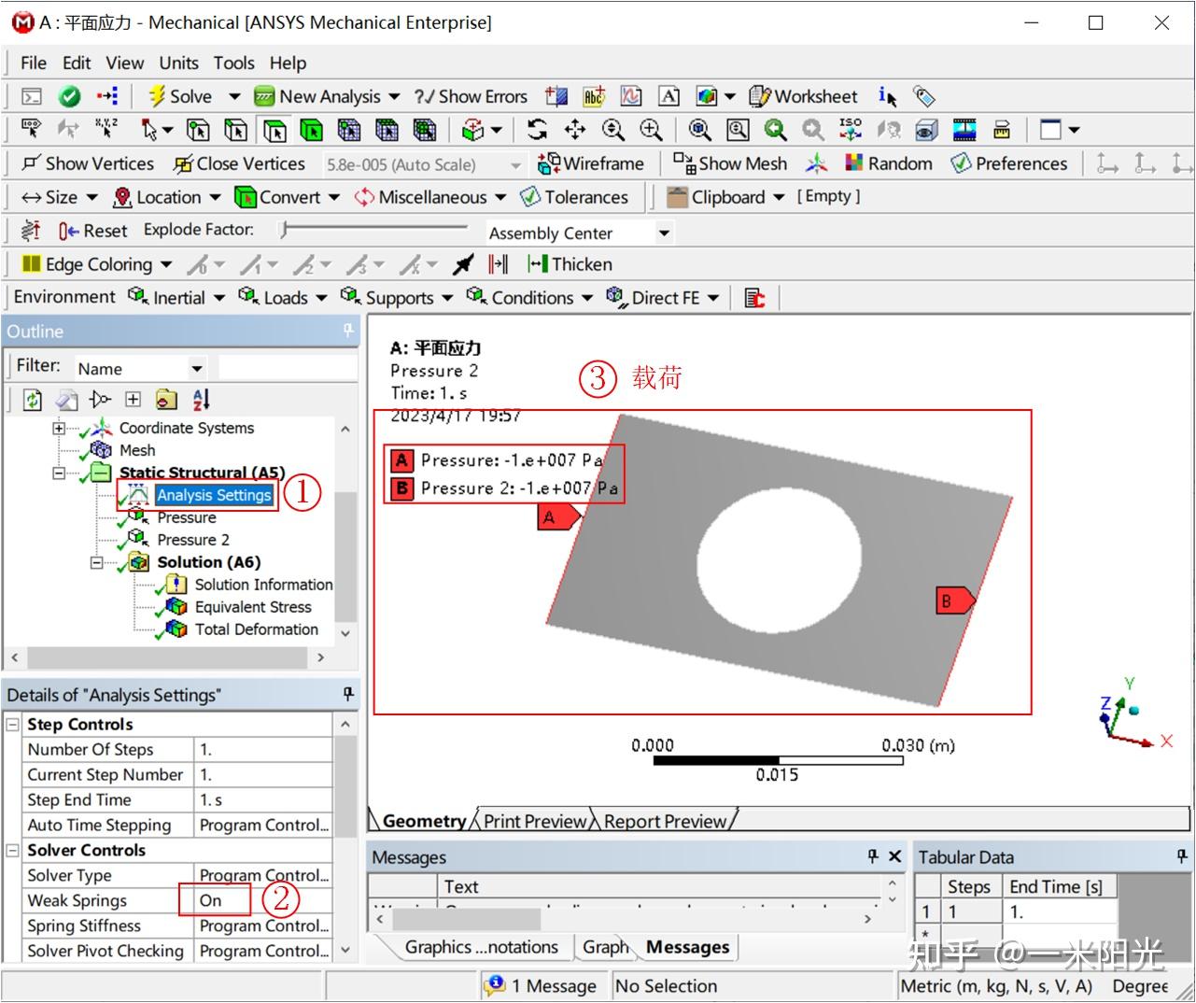This screenshot has height=1003, width=1196.
Task: Open the Solve options dropdown arrow
Action: (234, 96)
